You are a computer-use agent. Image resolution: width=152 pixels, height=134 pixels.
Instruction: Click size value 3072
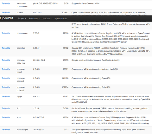66,130
